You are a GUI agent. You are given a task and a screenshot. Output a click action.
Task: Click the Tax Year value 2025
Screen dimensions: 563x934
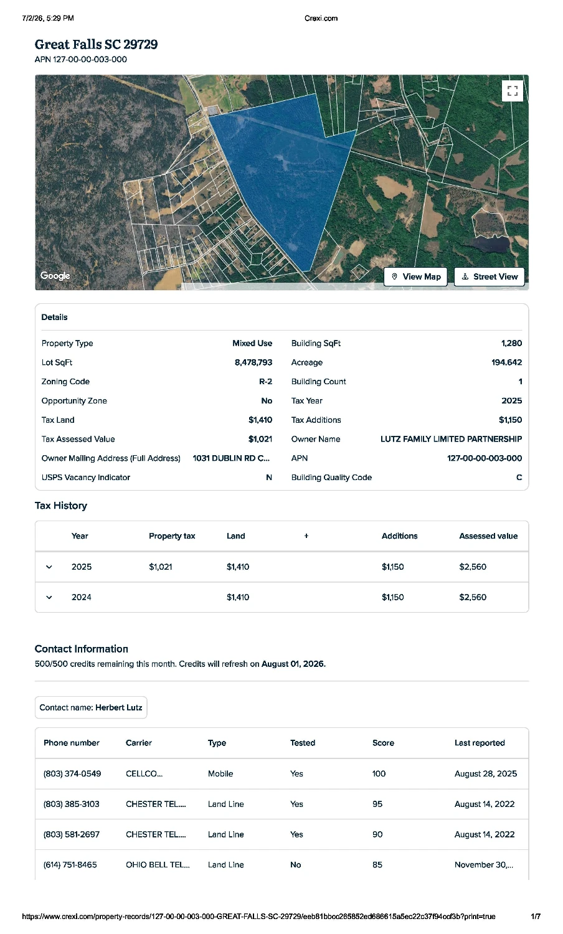[512, 401]
